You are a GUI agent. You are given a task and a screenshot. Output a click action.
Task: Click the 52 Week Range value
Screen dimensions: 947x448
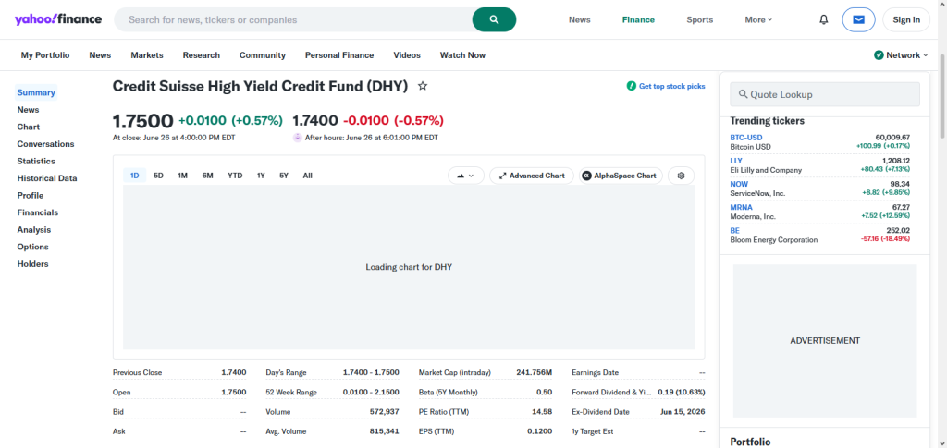(371, 392)
